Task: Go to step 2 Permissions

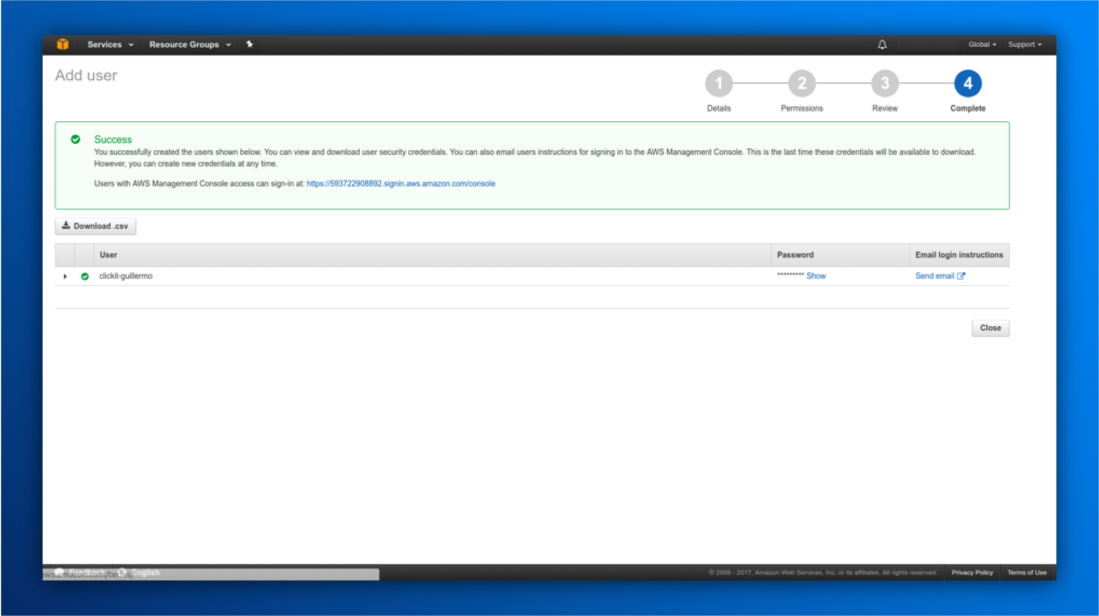Action: [x=802, y=84]
